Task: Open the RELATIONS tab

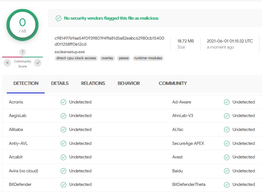Action: point(93,83)
